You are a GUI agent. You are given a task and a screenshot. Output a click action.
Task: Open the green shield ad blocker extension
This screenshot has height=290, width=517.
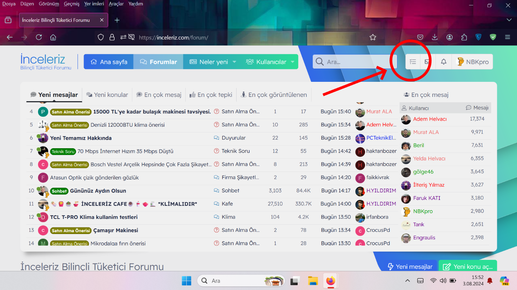coord(493,37)
